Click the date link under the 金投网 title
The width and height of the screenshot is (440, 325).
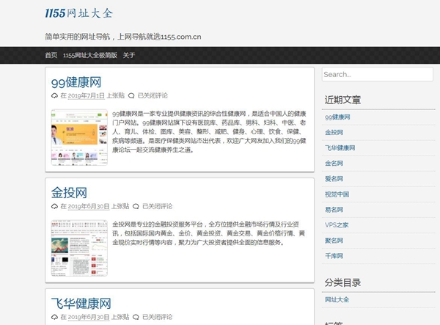(89, 206)
